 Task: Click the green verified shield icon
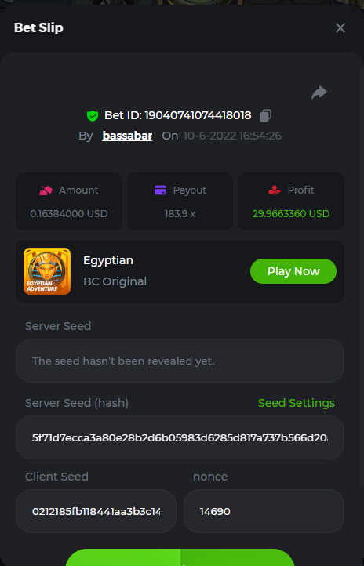click(x=93, y=116)
